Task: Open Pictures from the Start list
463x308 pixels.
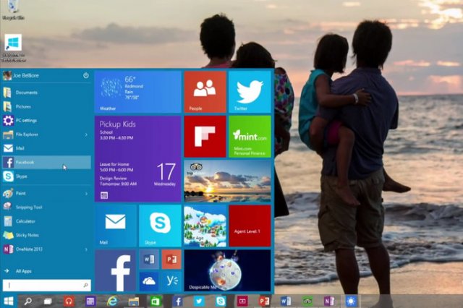Action: pyautogui.click(x=46, y=106)
